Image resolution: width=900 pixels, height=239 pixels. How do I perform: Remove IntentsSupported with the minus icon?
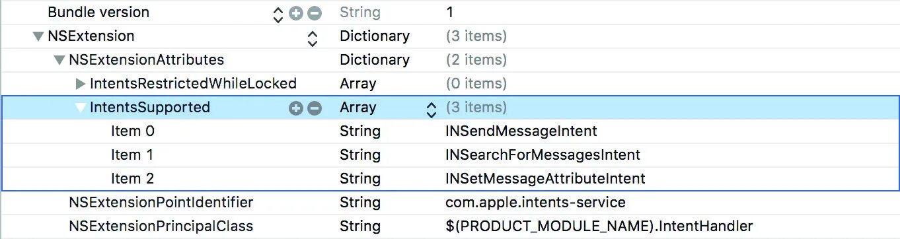pos(315,108)
